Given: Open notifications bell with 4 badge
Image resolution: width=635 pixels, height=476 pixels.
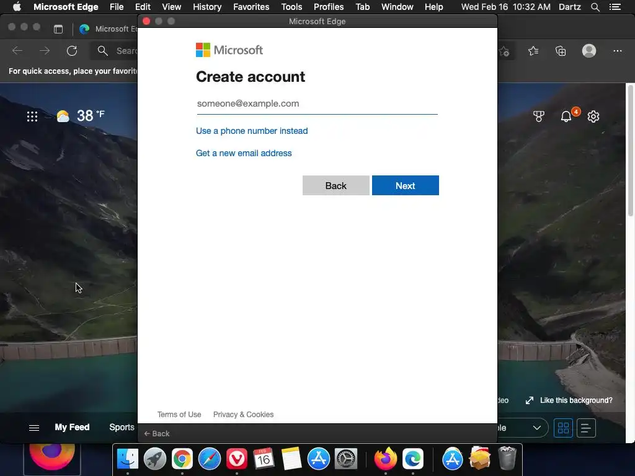Looking at the screenshot, I should (x=567, y=117).
